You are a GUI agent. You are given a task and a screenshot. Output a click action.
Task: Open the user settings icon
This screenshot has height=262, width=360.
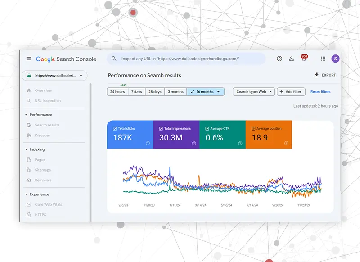click(x=292, y=59)
